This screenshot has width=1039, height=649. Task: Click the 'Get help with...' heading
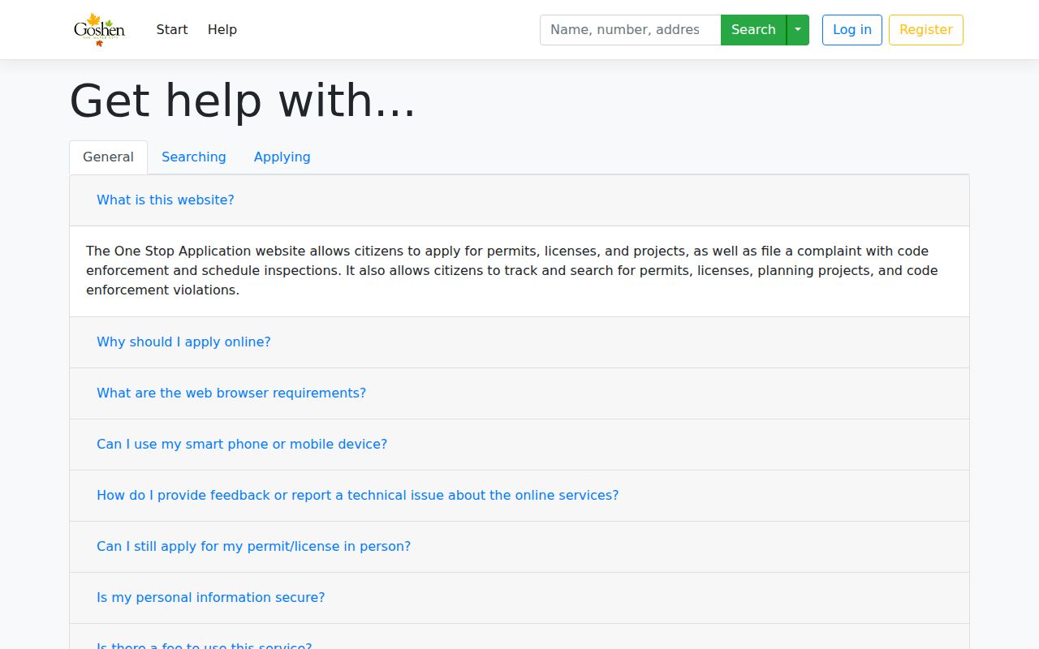tap(243, 101)
